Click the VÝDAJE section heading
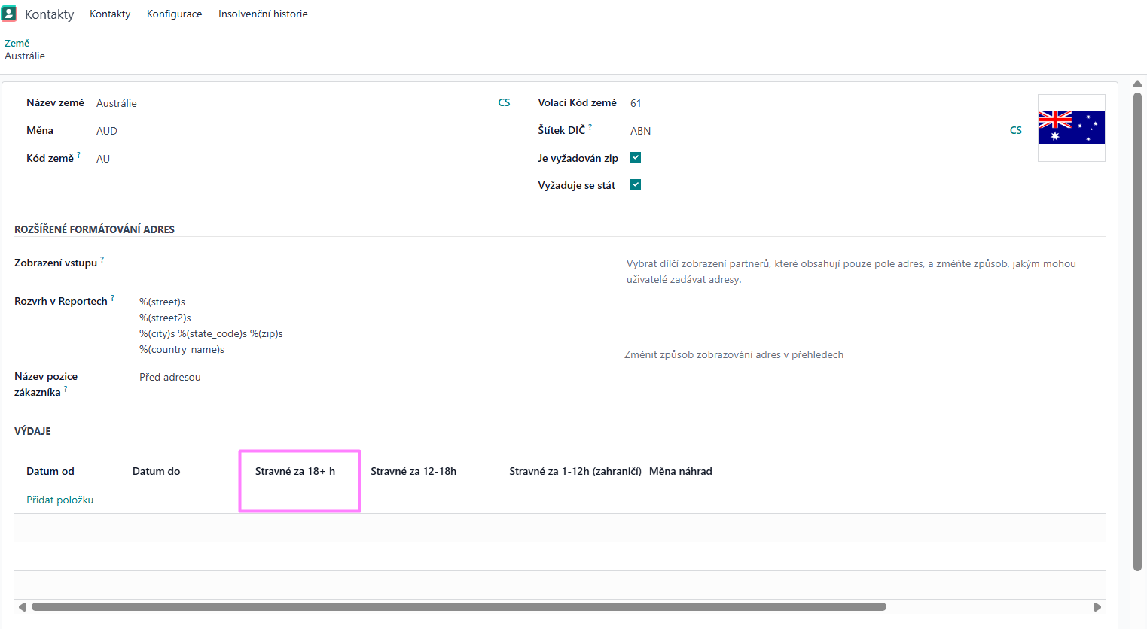Screen dimensions: 1147x629 point(32,431)
